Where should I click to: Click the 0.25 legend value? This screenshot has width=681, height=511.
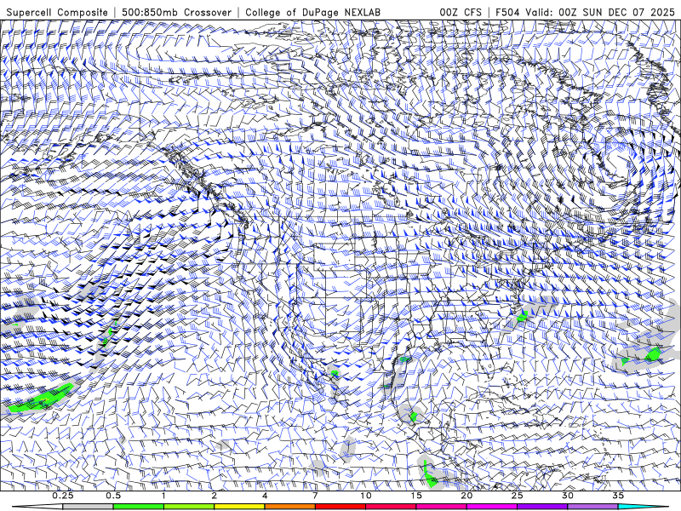(63, 496)
